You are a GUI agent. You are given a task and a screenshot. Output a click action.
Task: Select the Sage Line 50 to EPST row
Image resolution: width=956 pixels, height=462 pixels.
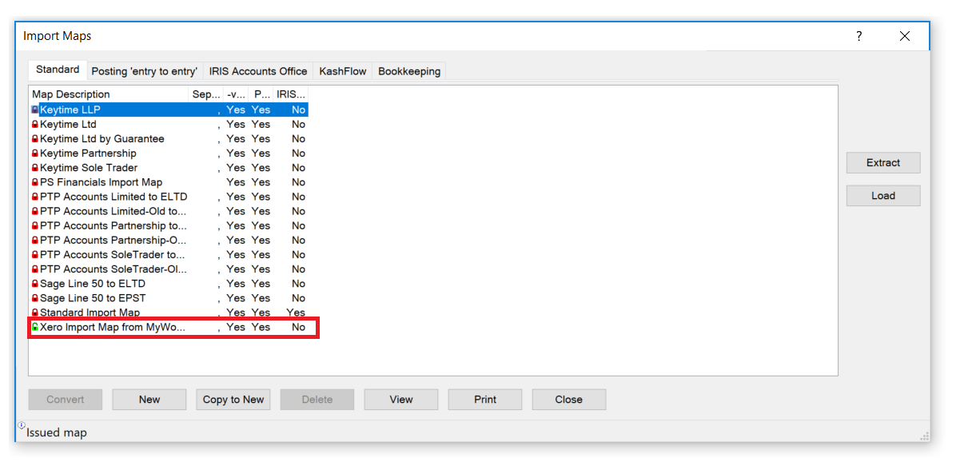pyautogui.click(x=169, y=298)
